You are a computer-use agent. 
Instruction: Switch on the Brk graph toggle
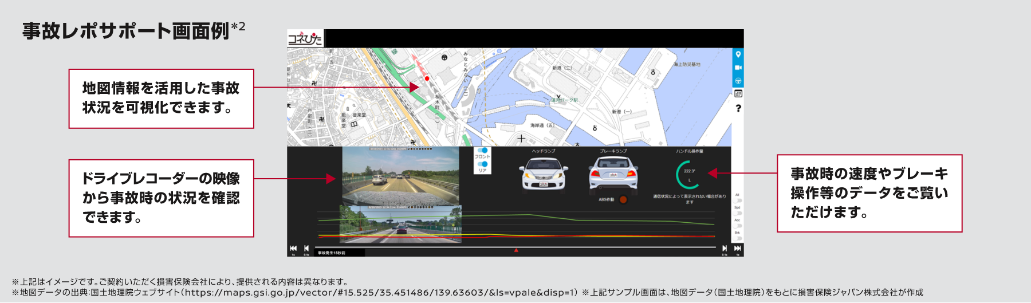[738, 238]
